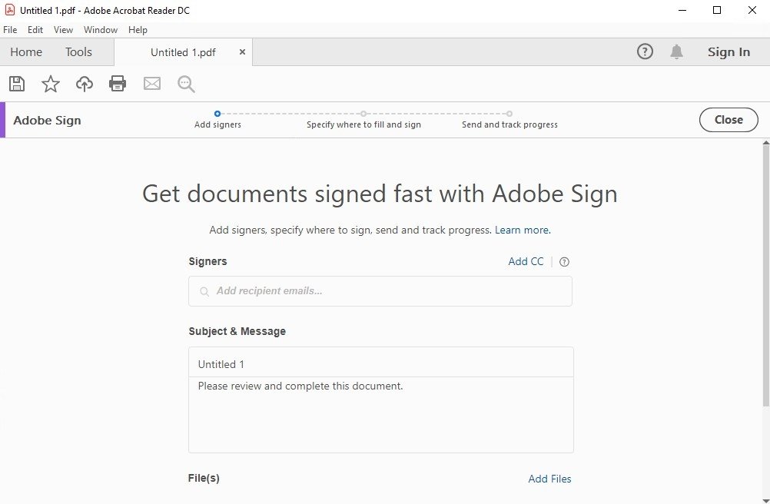Image resolution: width=770 pixels, height=504 pixels.
Task: Click the Add CC link
Action: coord(526,261)
